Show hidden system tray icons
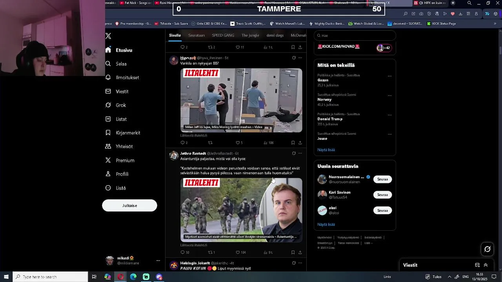 click(449, 277)
